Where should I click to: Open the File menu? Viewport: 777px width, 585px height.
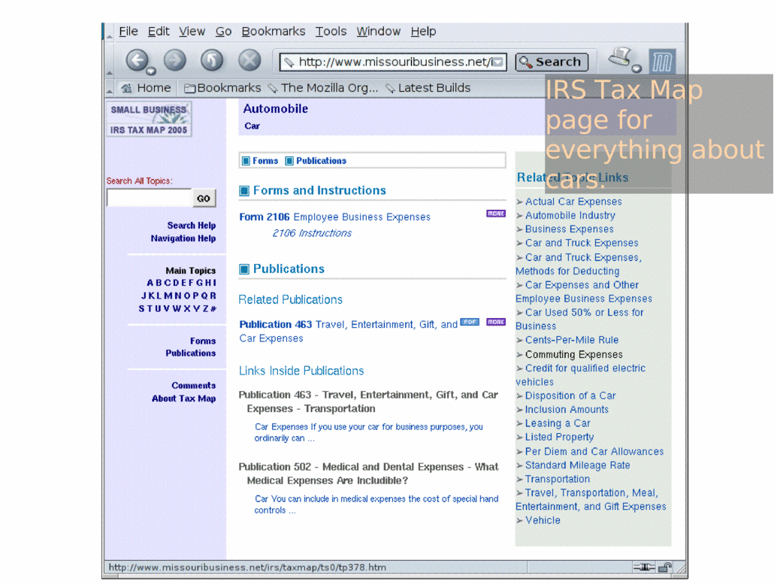click(128, 32)
